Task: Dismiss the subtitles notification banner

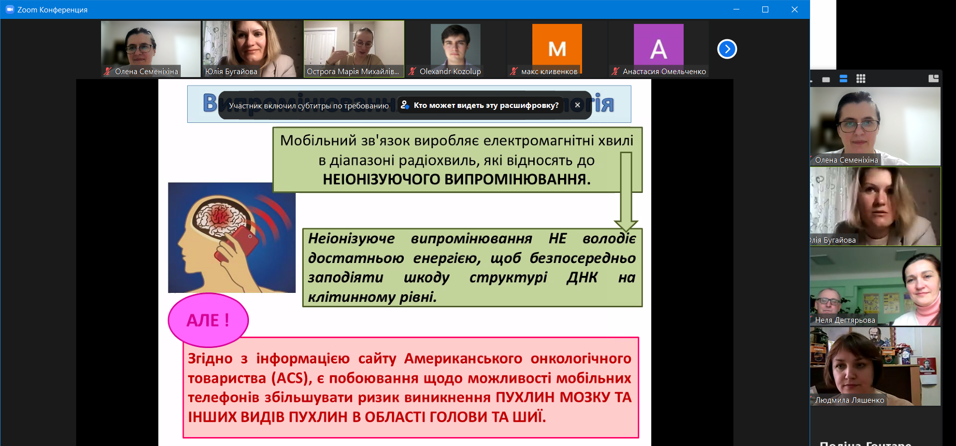Action: click(x=577, y=105)
